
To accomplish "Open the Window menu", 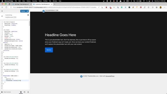I will [55, 1].
